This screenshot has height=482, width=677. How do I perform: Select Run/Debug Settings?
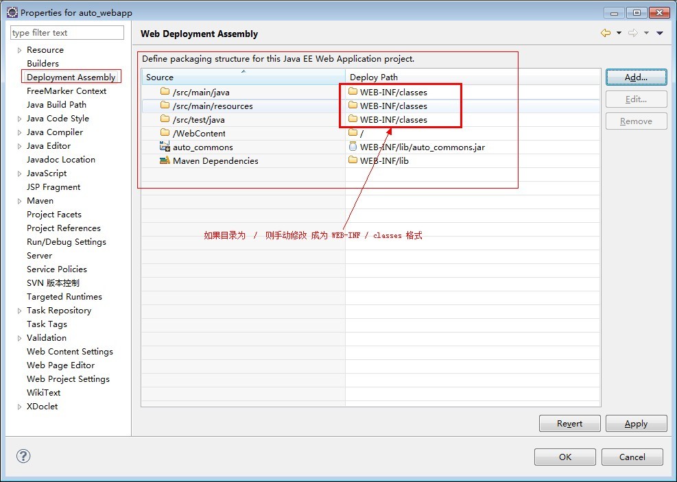(x=67, y=242)
